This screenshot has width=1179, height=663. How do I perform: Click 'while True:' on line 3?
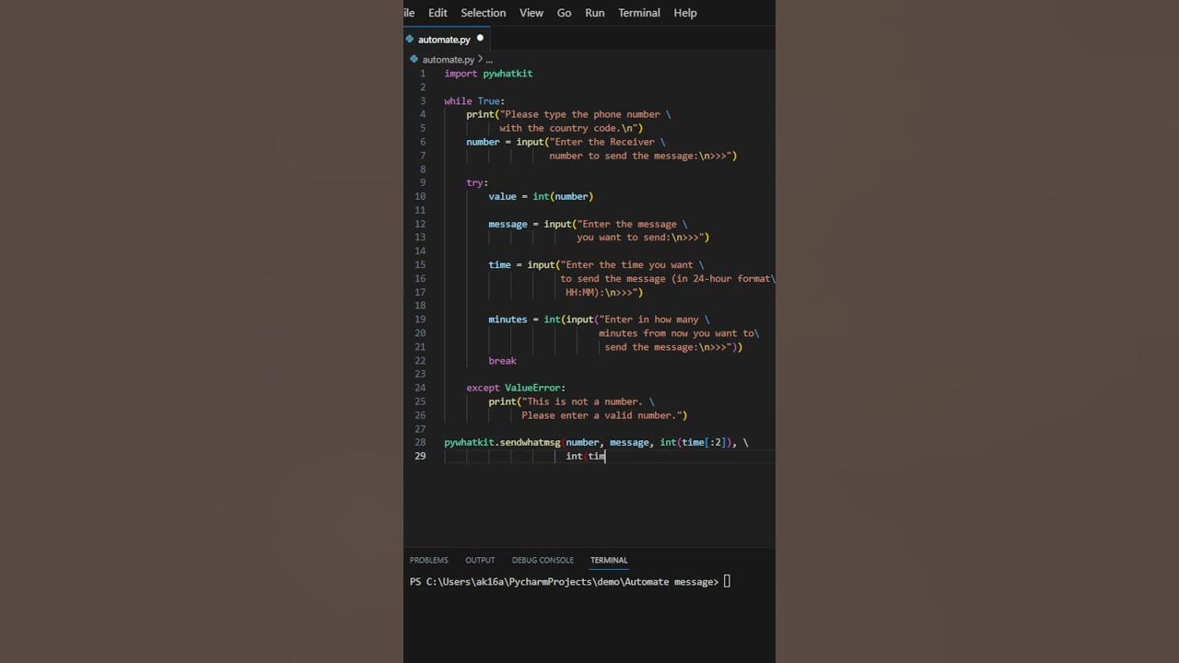[474, 101]
